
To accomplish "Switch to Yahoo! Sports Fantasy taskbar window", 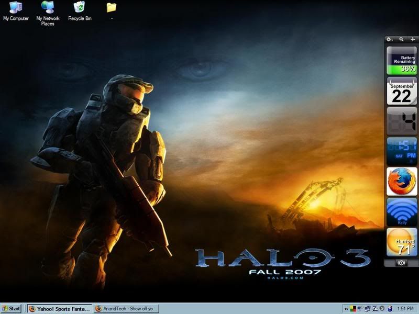I will tap(60, 309).
